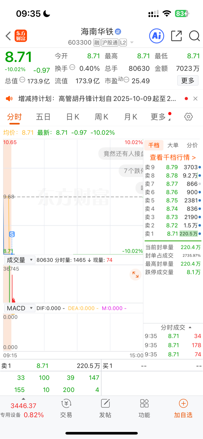Switch to the 日K tab
Viewport: 203px width, 439px height.
tap(72, 117)
